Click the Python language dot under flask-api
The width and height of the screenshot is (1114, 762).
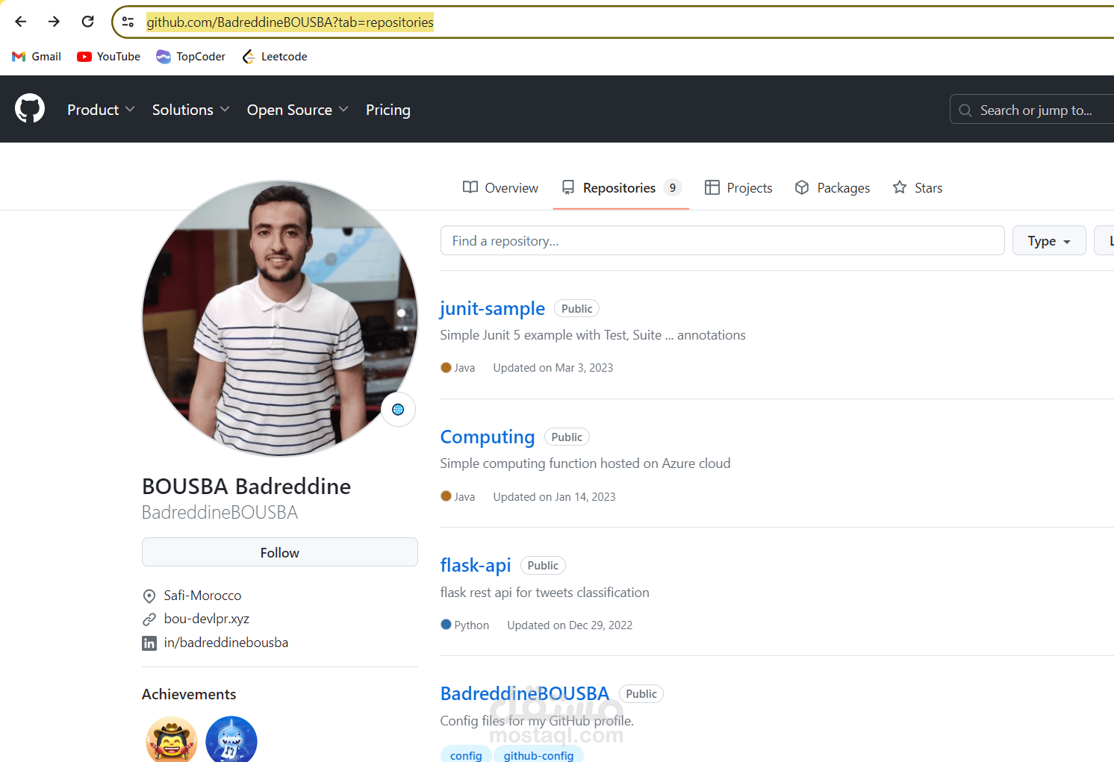pyautogui.click(x=446, y=624)
